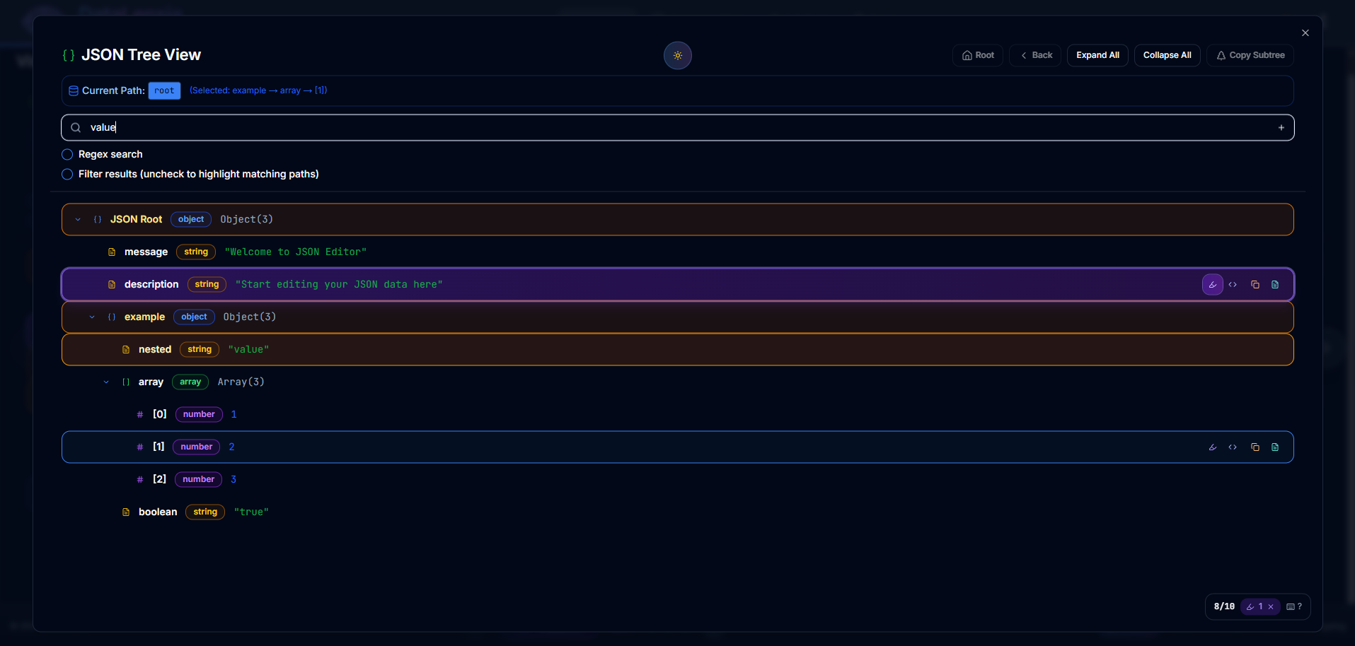Click the array type badge
The width and height of the screenshot is (1355, 646).
190,382
